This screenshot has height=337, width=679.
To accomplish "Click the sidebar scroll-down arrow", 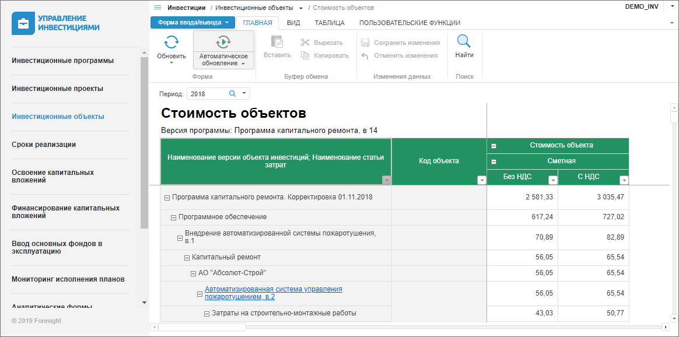I will click(144, 303).
